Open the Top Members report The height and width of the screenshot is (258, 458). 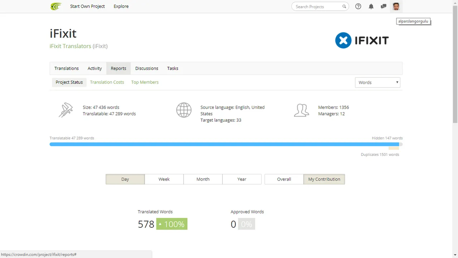[145, 82]
